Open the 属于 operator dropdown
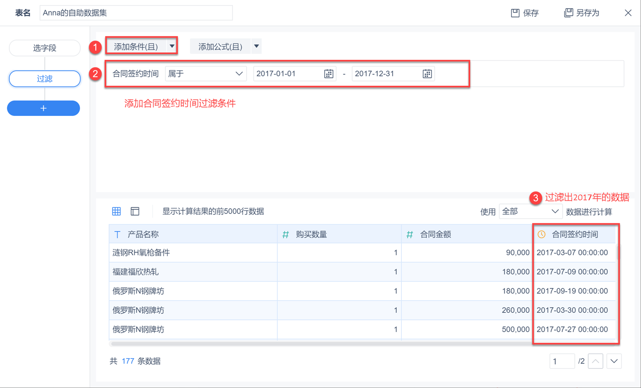Viewport: 641px width, 388px height. point(206,74)
